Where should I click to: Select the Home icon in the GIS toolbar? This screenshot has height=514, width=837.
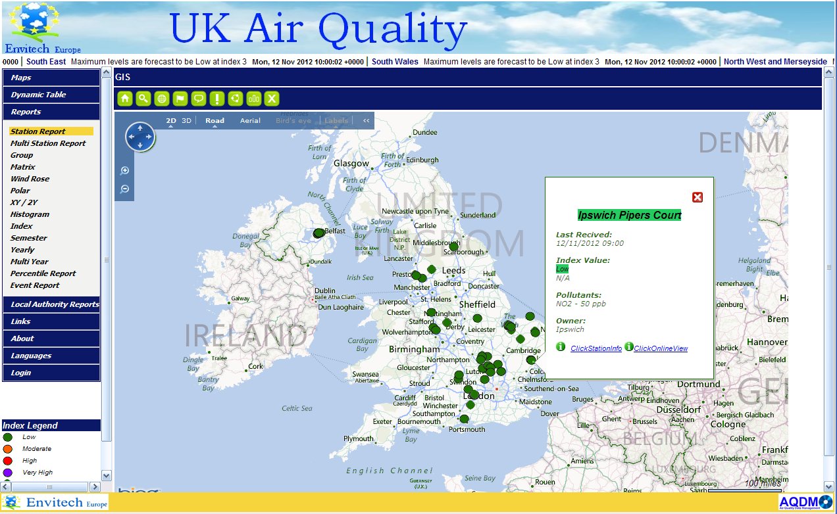125,99
